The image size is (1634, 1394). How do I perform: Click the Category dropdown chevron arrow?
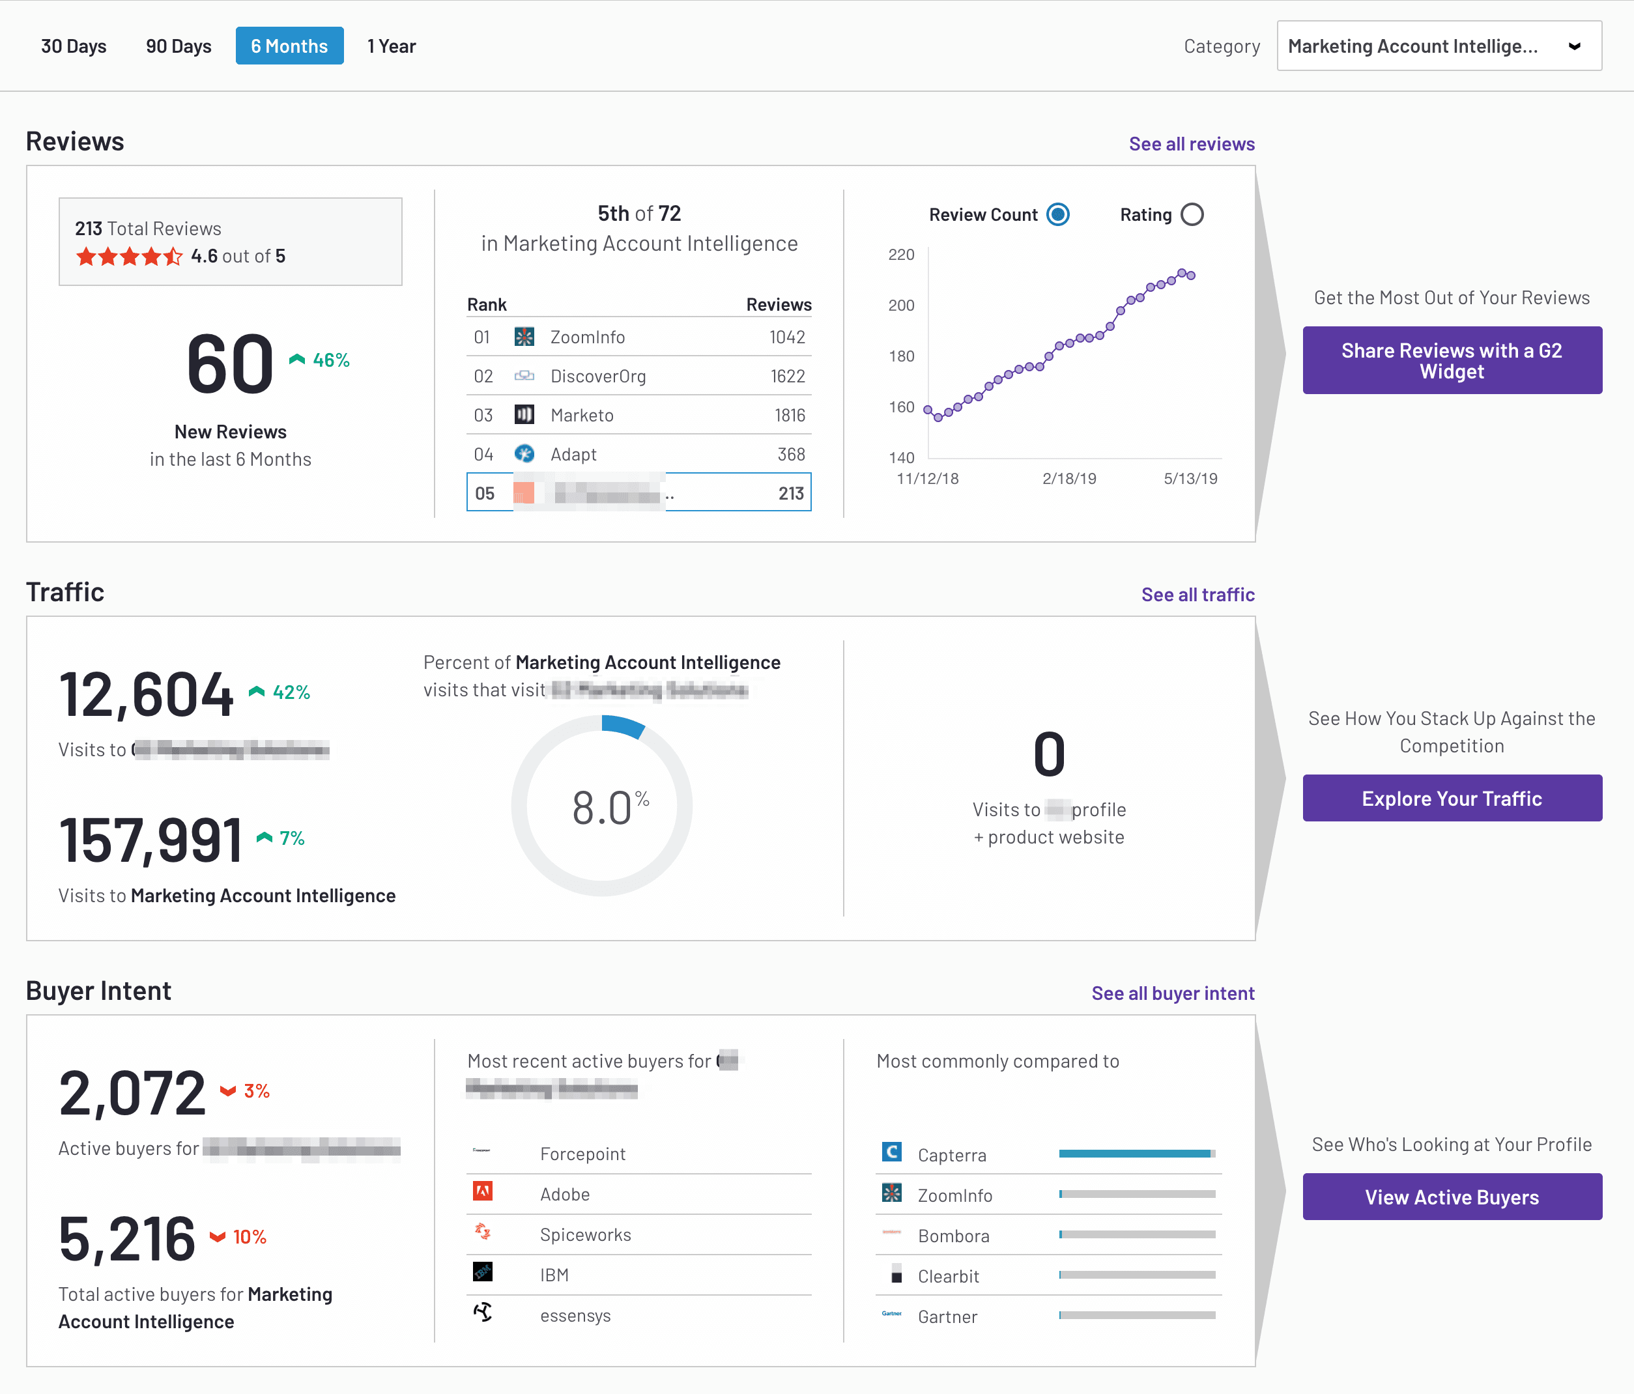(1574, 46)
